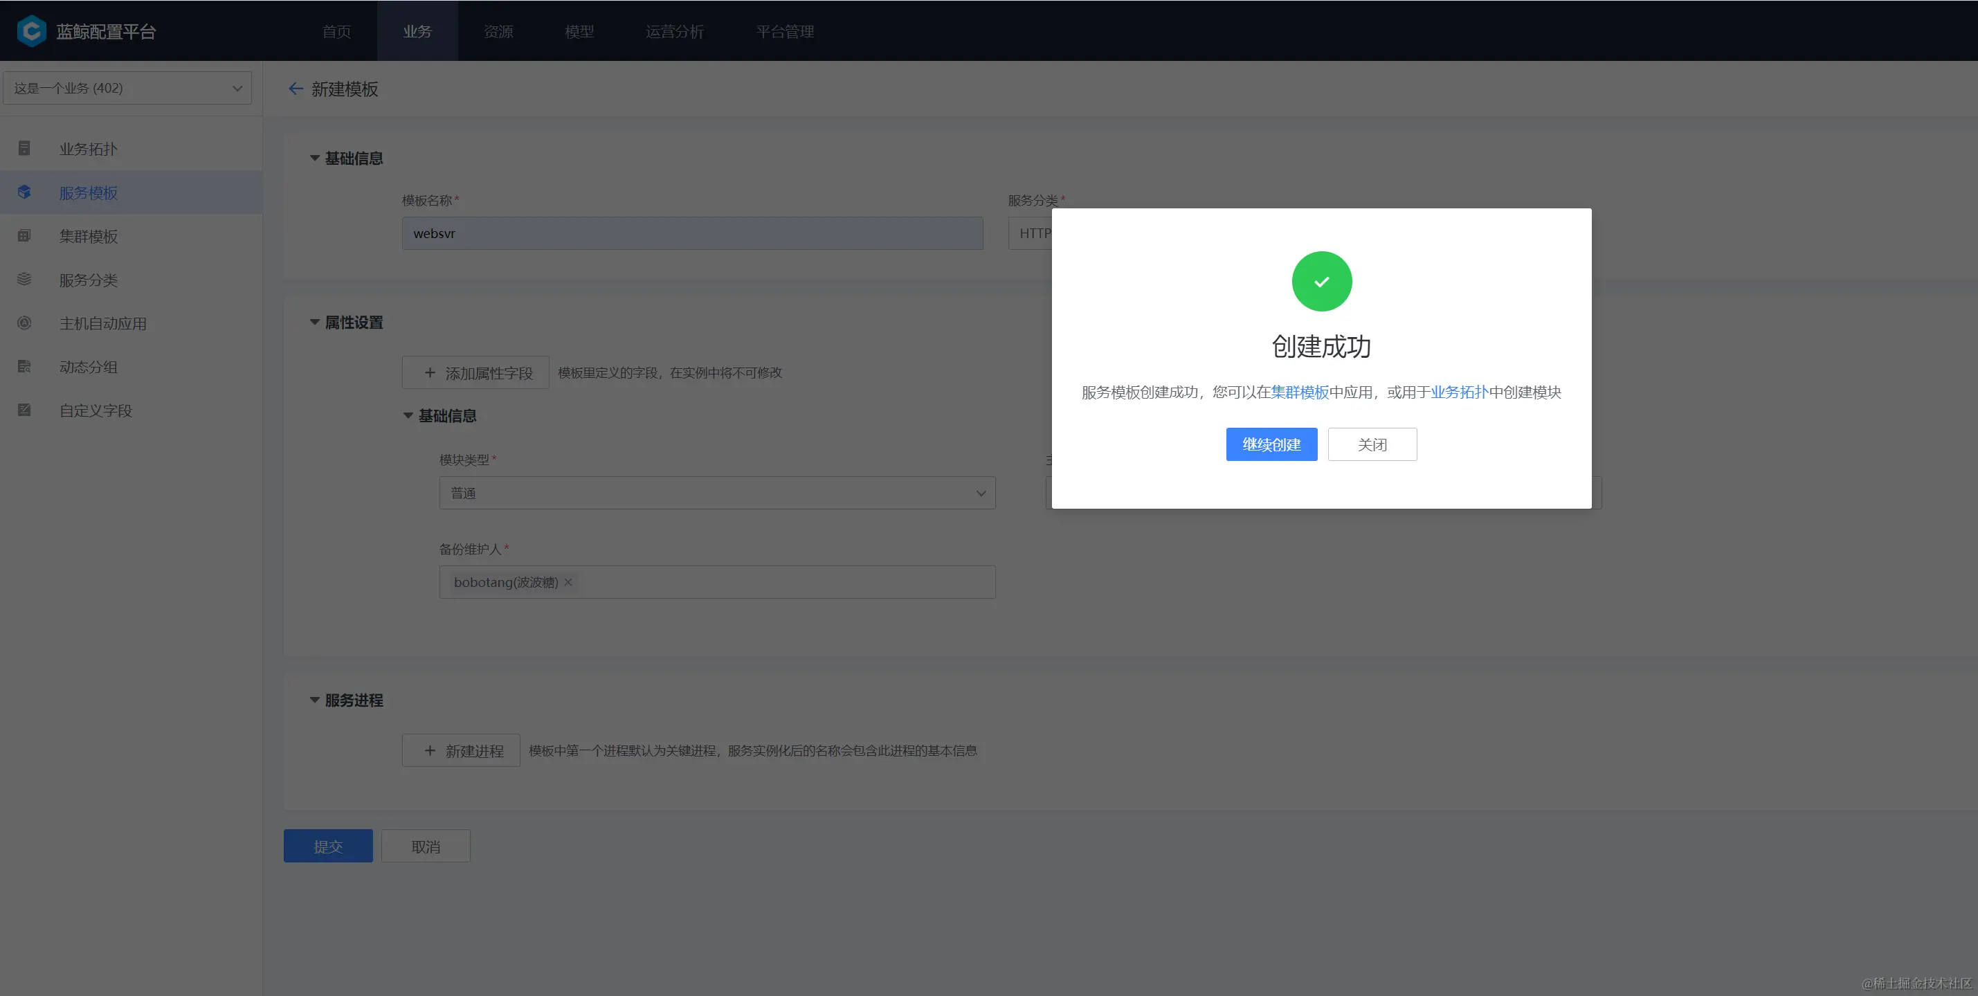Click the 添加属性字段 button
The height and width of the screenshot is (996, 1978).
click(475, 372)
